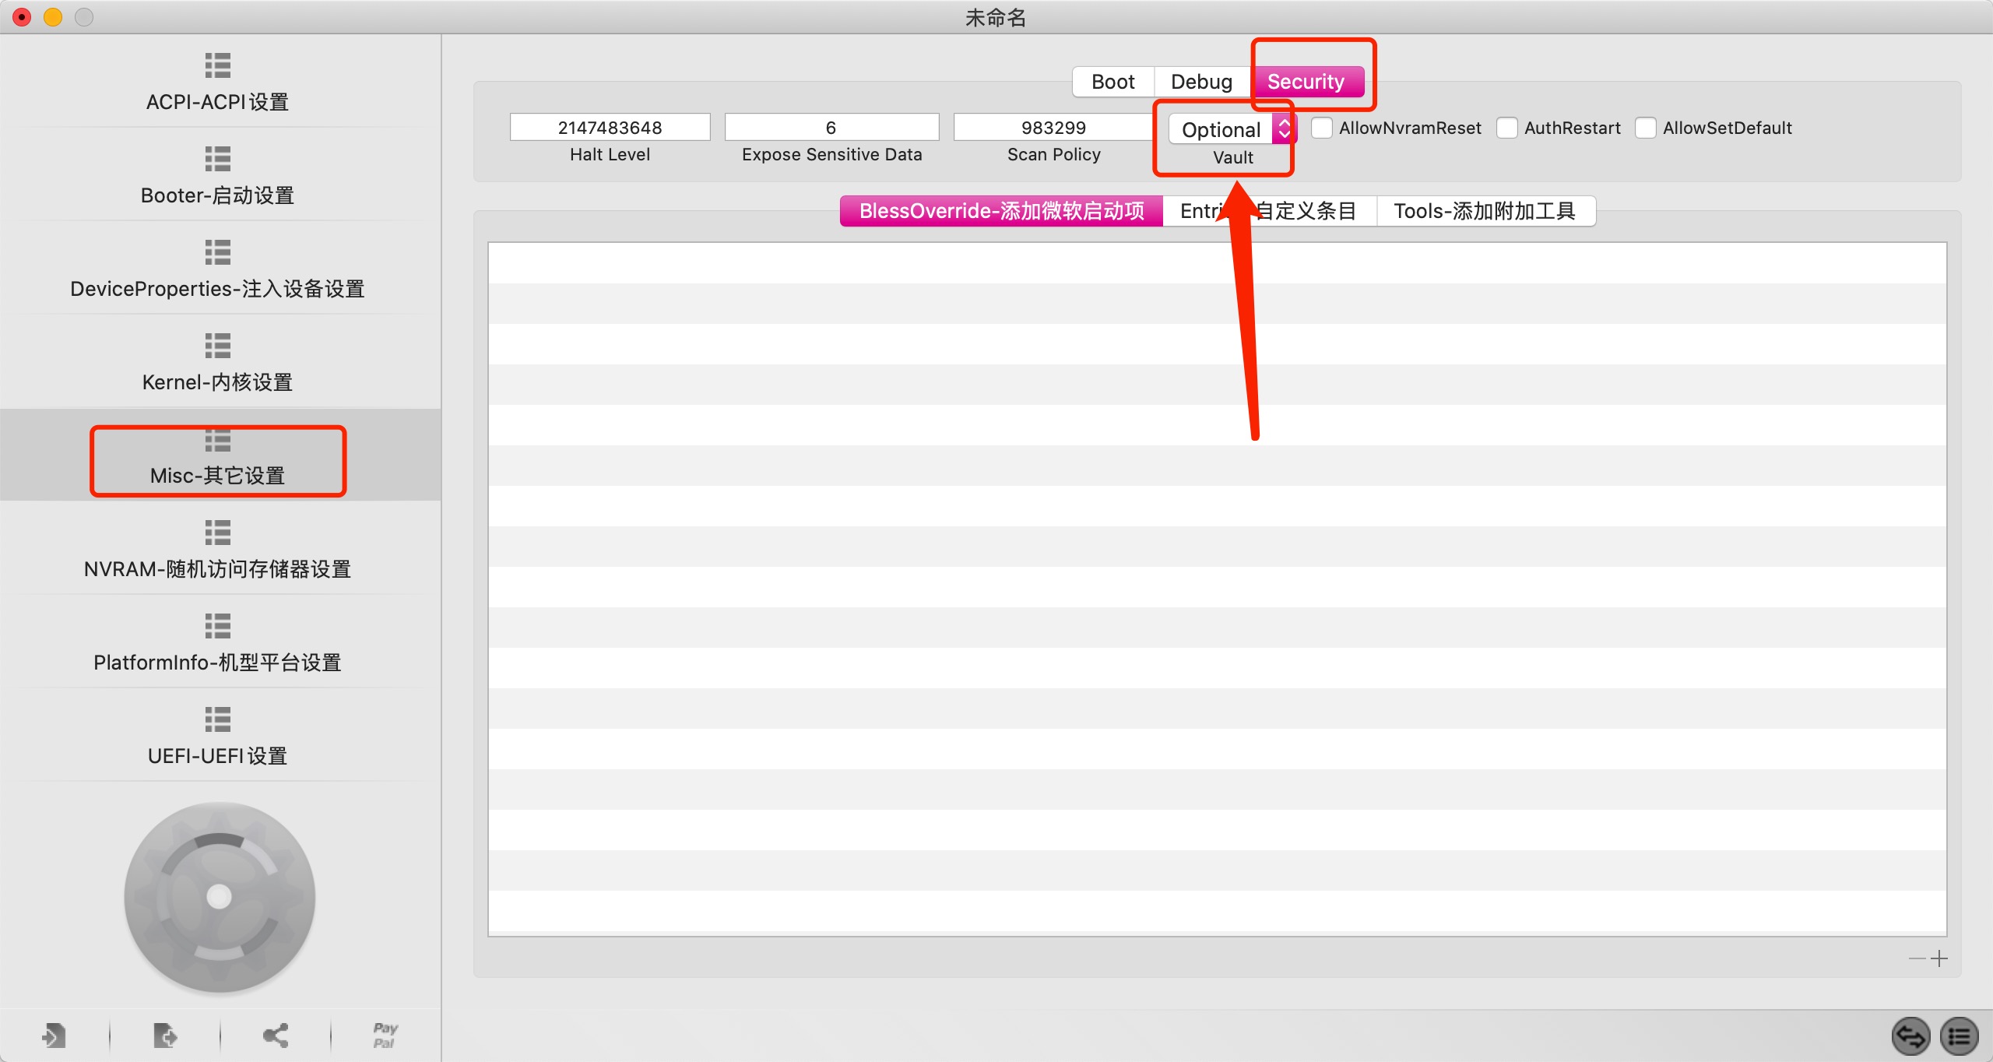Image resolution: width=1993 pixels, height=1062 pixels.
Task: Open the Vault dropdown set to Optional
Action: click(x=1232, y=129)
